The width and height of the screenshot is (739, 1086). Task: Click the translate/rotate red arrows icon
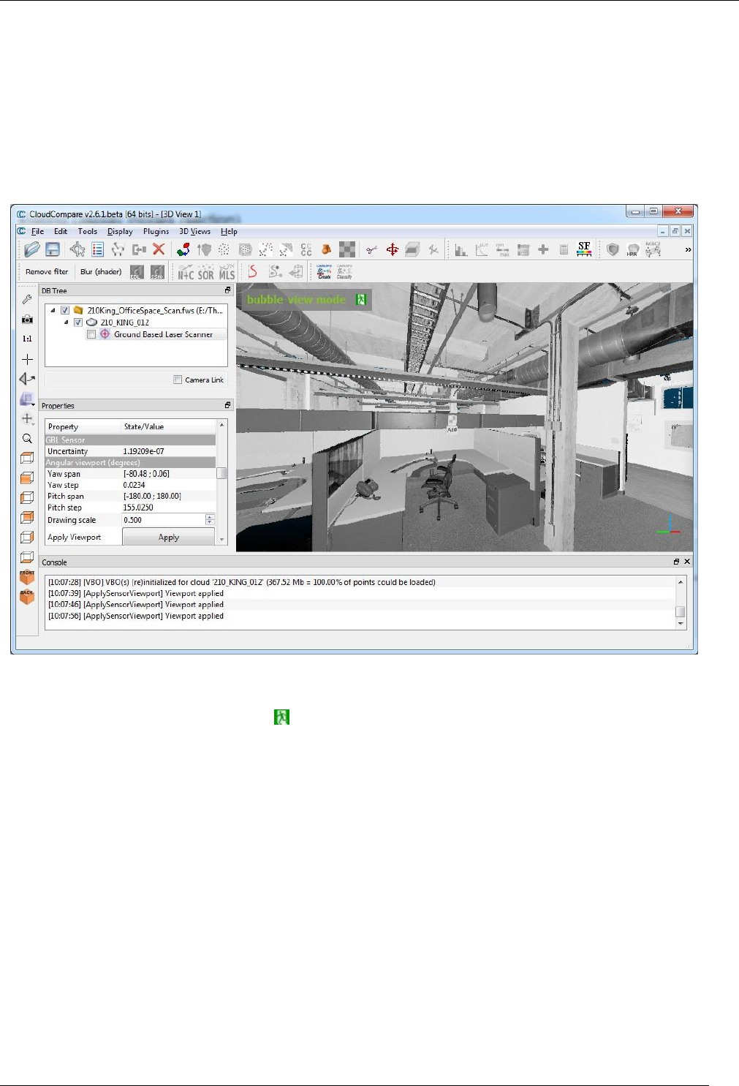pyautogui.click(x=393, y=249)
